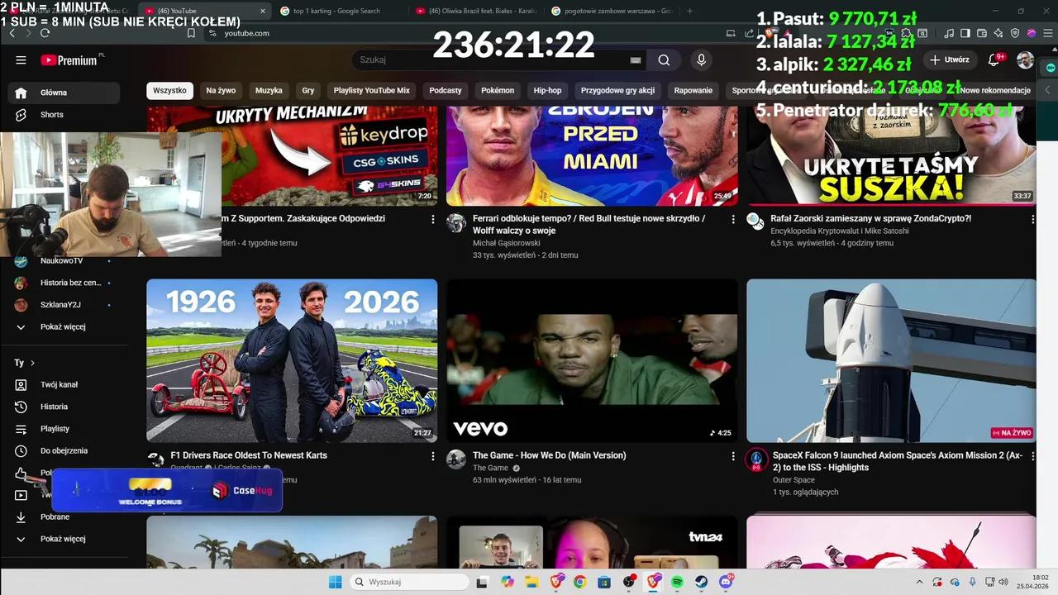Switch to top 1 karting Google Search tab
The width and height of the screenshot is (1058, 595).
(336, 11)
